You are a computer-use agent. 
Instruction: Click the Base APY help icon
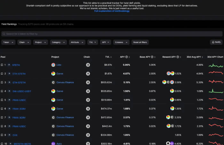(152, 57)
